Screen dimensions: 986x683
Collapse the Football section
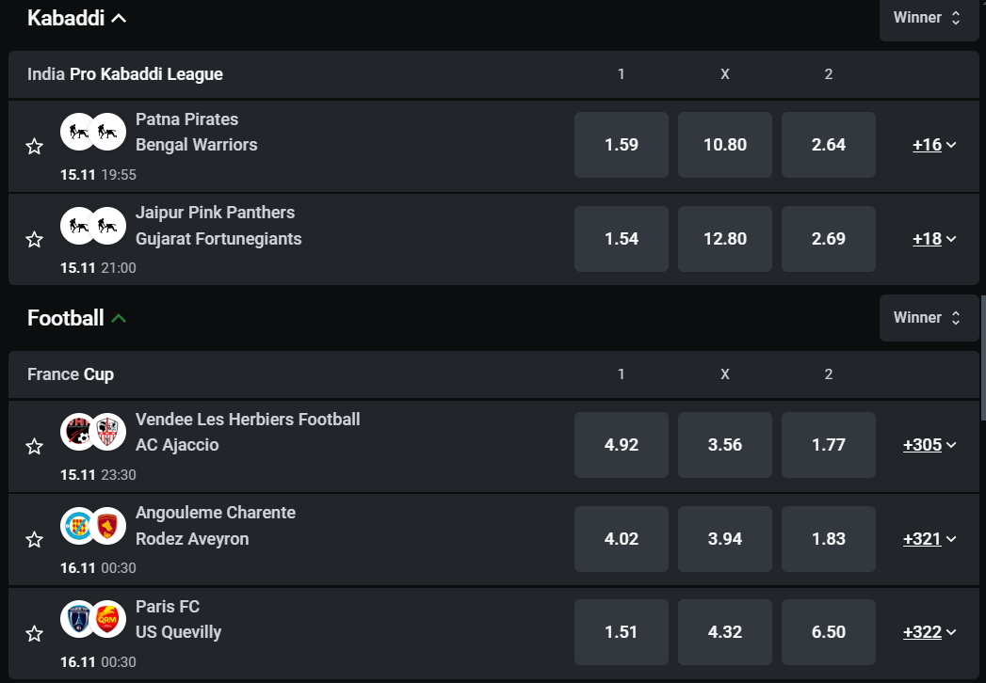pos(119,318)
